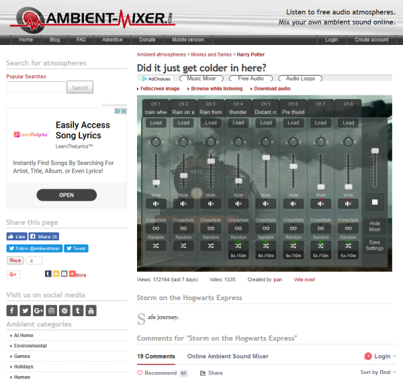The width and height of the screenshot is (403, 380).
Task: Open Mobile version from nav bar
Action: pyautogui.click(x=188, y=40)
